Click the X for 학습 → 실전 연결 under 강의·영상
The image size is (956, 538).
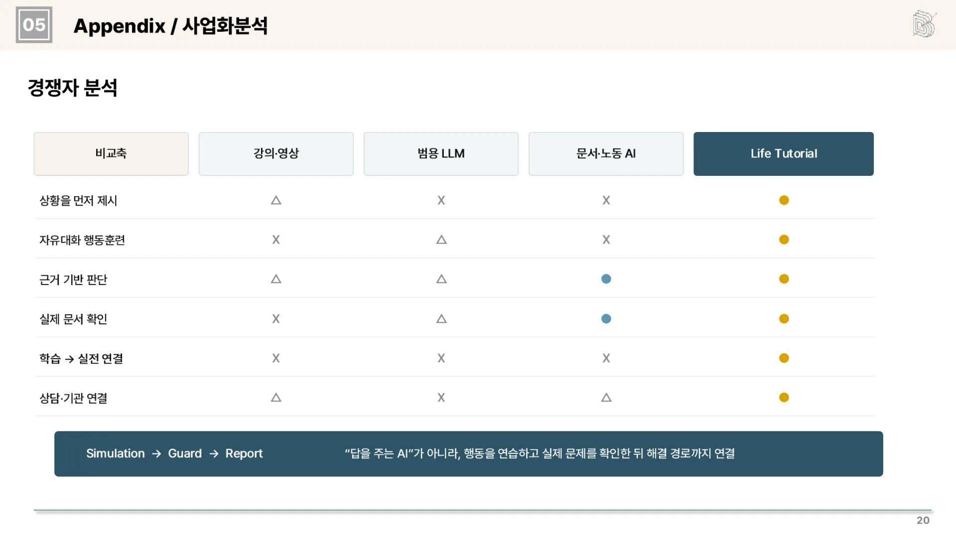[276, 358]
